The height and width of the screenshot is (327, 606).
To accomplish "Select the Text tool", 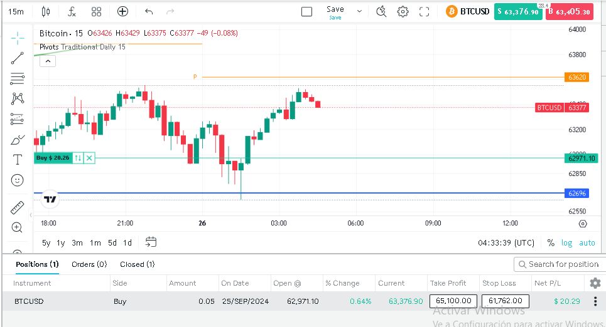I will click(x=18, y=160).
